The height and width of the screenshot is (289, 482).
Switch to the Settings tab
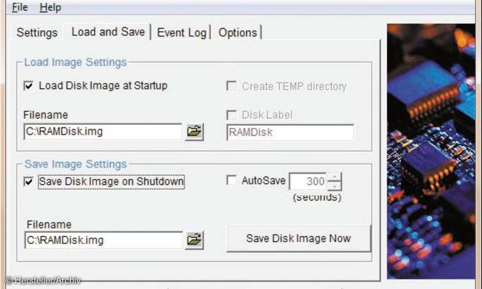click(37, 33)
